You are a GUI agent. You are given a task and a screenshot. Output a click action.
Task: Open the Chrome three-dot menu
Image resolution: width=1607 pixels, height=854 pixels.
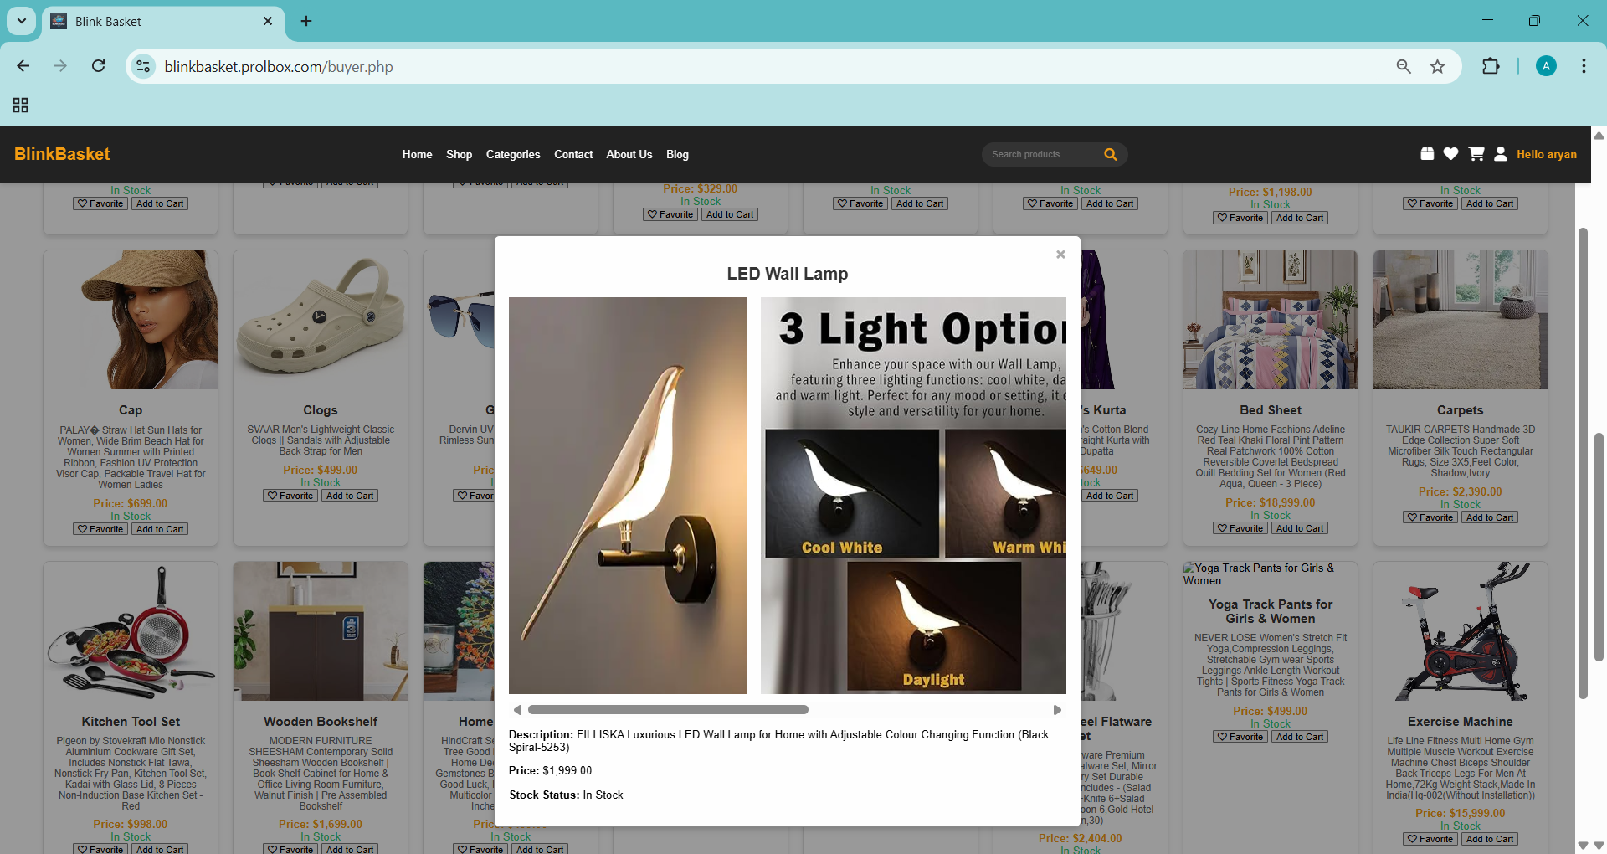(1584, 66)
